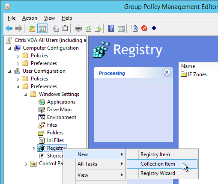The image size is (218, 184).
Task: Collapse the User Configuration node
Action: [9, 71]
